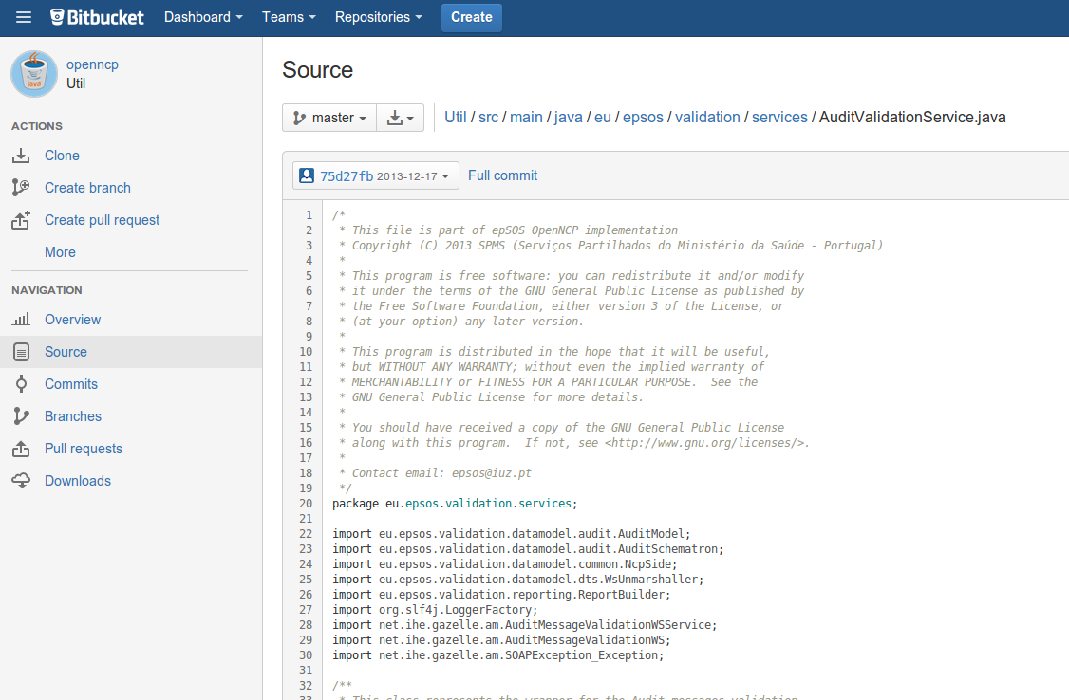
Task: Click the import ReportBuilder line
Action: 501,595
